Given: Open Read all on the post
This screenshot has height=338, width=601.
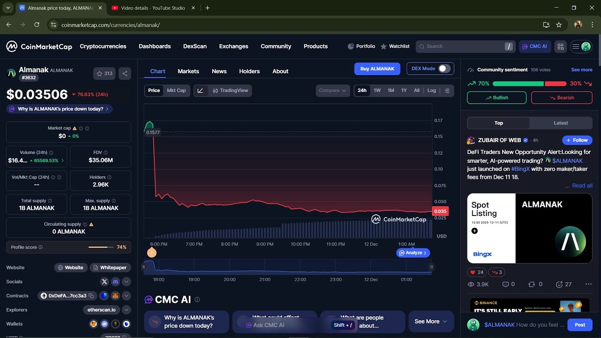Looking at the screenshot, I should [582, 185].
